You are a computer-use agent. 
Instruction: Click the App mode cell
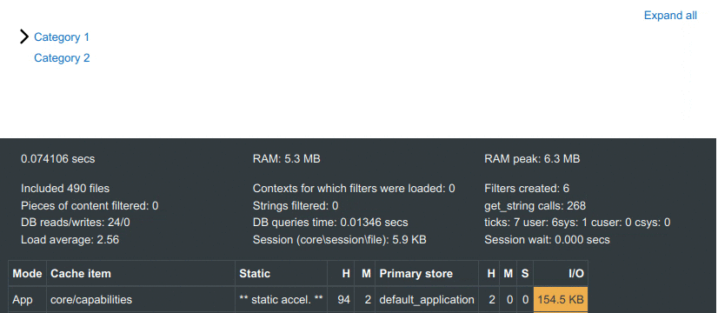pos(27,300)
